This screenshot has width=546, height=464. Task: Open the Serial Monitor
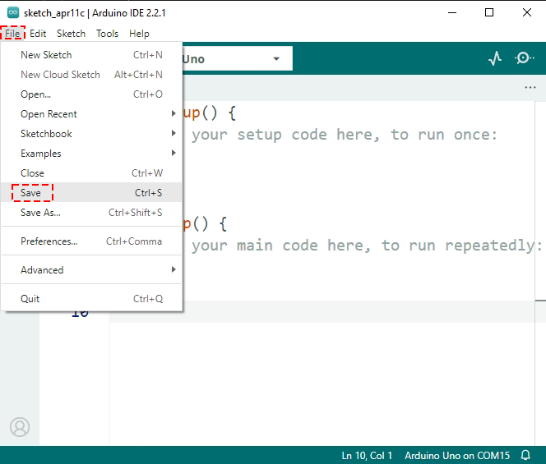click(524, 58)
